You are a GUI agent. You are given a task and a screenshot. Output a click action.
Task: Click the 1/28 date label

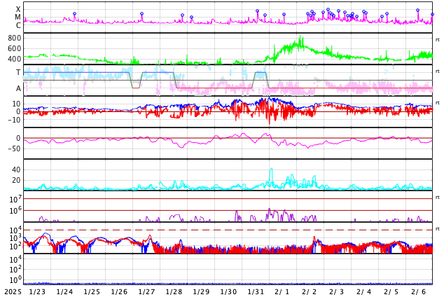(174, 292)
